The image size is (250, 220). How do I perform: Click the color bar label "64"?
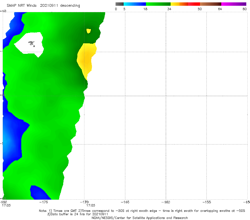[220, 9]
